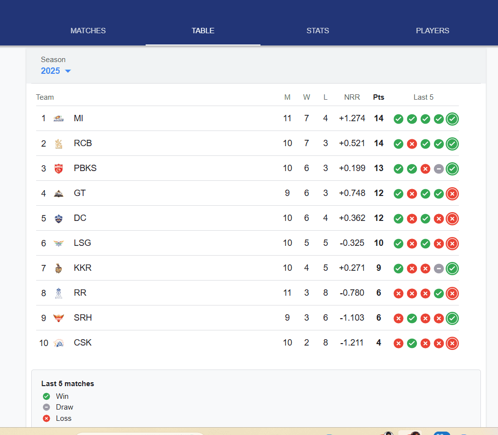Switch to the STATS tab
The image size is (498, 435).
(x=318, y=30)
